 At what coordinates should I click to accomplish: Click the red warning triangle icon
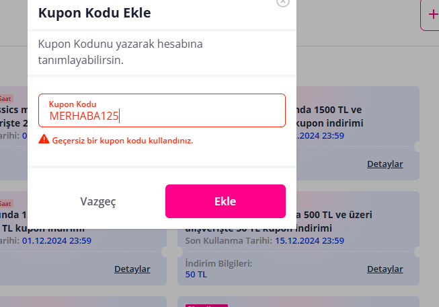pos(44,139)
